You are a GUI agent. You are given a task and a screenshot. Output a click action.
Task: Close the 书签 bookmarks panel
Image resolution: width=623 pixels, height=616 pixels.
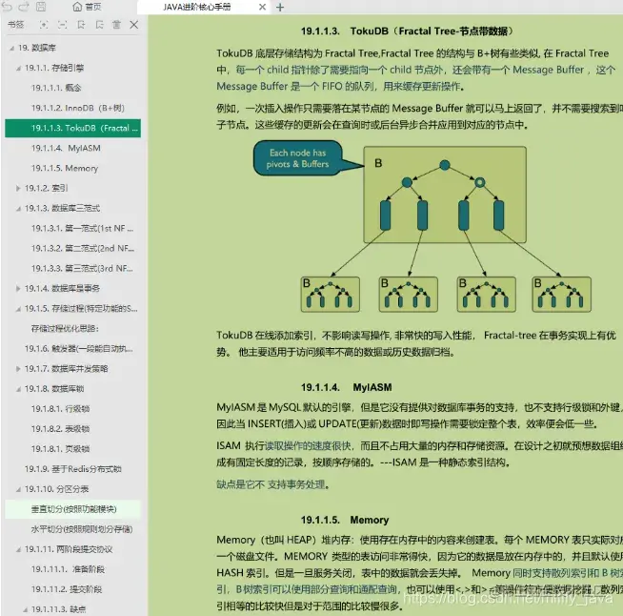coord(134,25)
